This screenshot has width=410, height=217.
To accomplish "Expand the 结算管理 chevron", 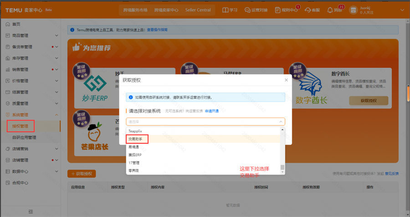I will click(x=56, y=92).
